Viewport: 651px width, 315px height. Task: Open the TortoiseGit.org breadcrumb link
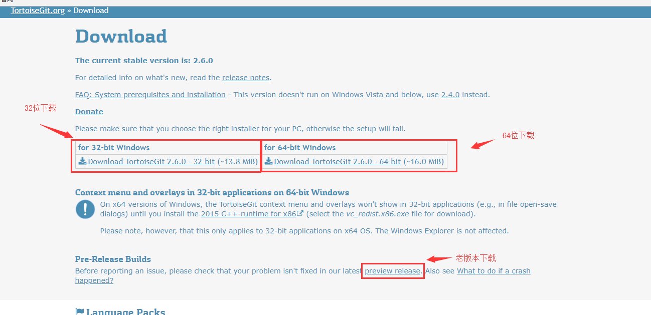coord(38,11)
